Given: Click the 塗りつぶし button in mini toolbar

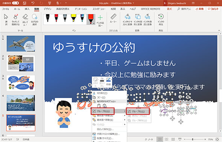Looking at the screenshot, I should tap(102, 82).
